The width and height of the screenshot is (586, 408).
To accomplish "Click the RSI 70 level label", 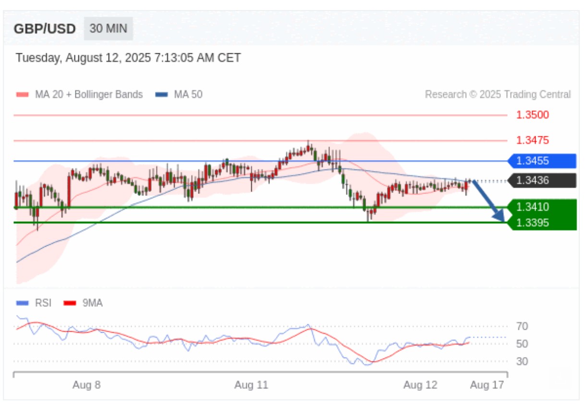I will point(522,326).
